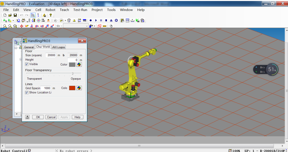Click the Grid Spacing input field
The width and height of the screenshot is (288, 152).
coord(45,88)
